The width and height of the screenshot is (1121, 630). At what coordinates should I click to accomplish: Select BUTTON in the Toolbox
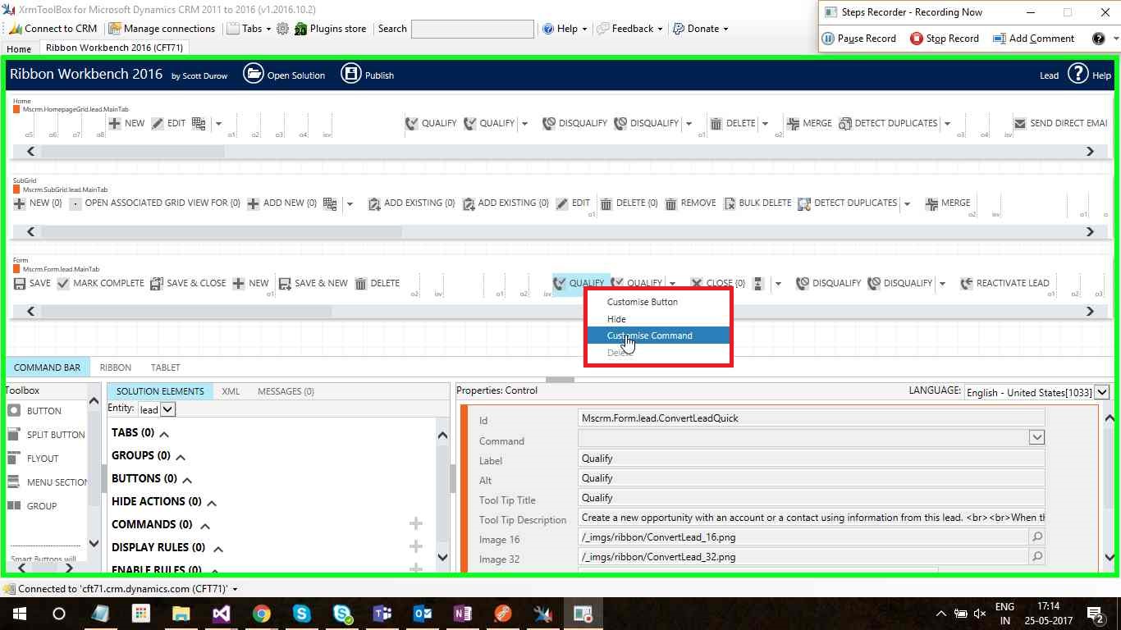pos(34,411)
